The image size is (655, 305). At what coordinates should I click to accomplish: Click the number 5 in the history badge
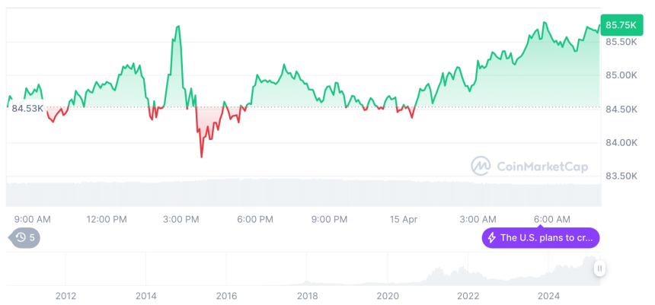[x=32, y=237]
